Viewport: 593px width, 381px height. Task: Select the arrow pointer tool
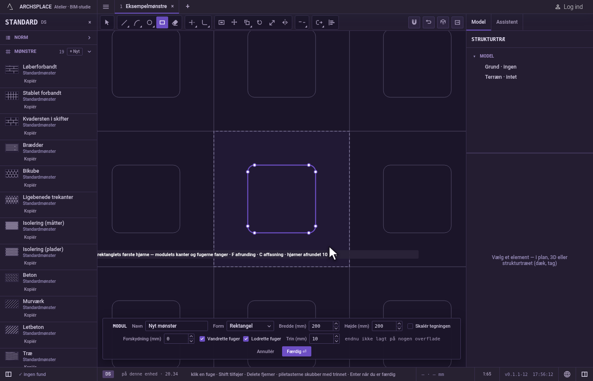(x=107, y=22)
